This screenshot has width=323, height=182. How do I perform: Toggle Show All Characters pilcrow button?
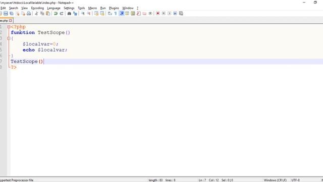point(116,14)
